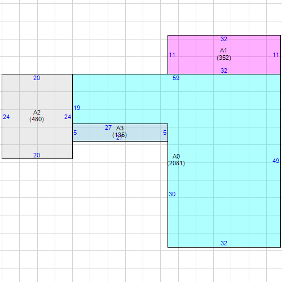Image resolution: width=282 pixels, height=282 pixels.
Task: Click the 20 dimension at A2's bottom edge
Action: pyautogui.click(x=37, y=155)
